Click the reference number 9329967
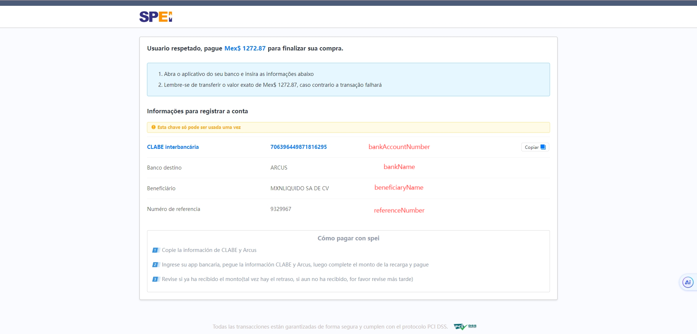 (281, 209)
